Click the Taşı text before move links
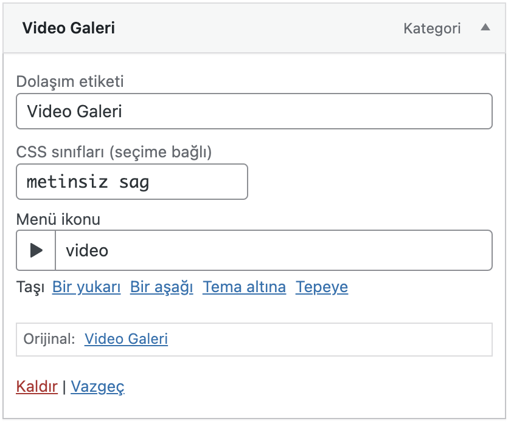Screen dimensions: 511x424 click(x=30, y=287)
